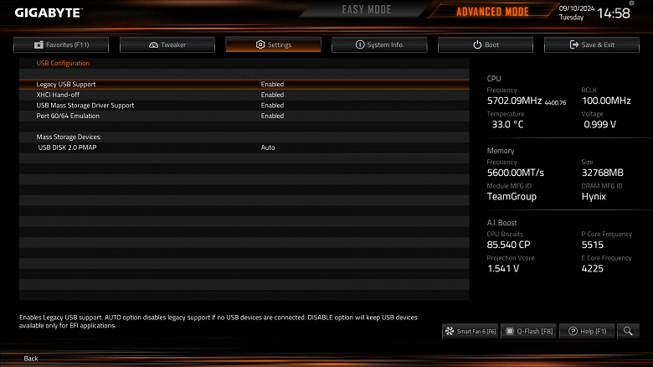Image resolution: width=653 pixels, height=367 pixels.
Task: Click the Back button
Action: coord(31,359)
